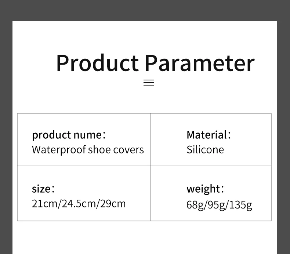Click the word "Waterproof" in the table
The image size is (290, 254).
point(58,150)
